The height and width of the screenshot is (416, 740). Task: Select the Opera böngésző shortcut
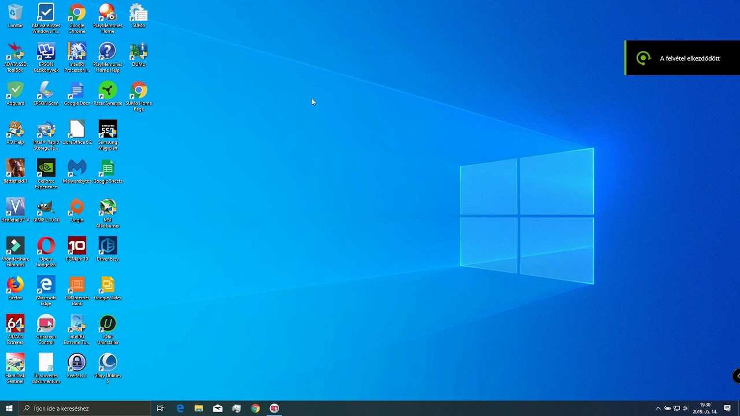tap(46, 251)
